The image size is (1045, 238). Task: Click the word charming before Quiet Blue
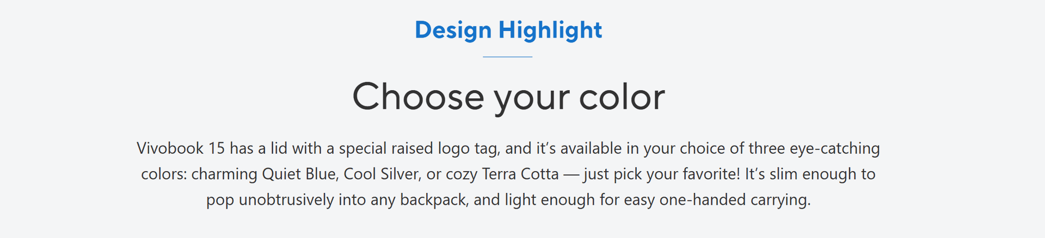pyautogui.click(x=224, y=174)
